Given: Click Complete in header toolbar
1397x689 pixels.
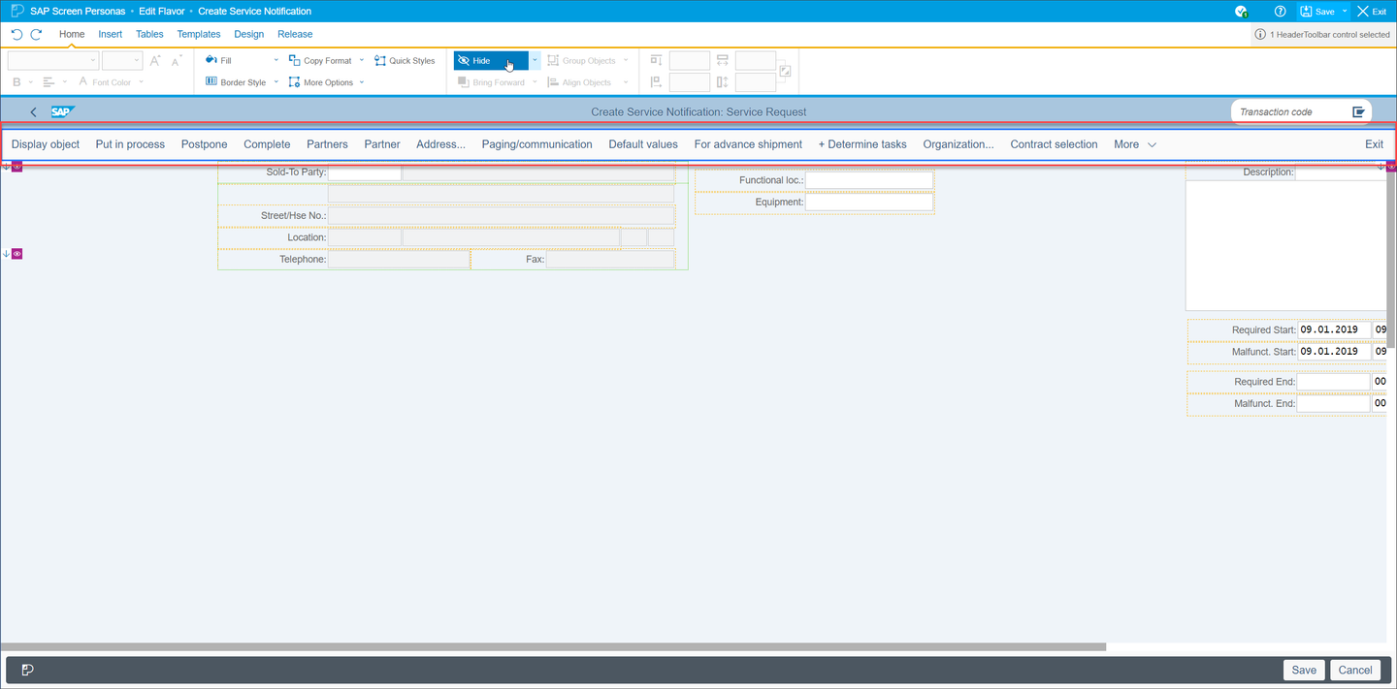Looking at the screenshot, I should point(267,144).
